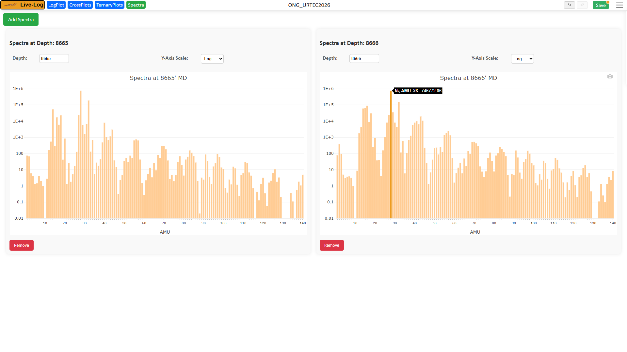Viewport: 627px width, 352px height.
Task: Click the 'Spectra at Depth: 8666' heading
Action: pos(349,43)
